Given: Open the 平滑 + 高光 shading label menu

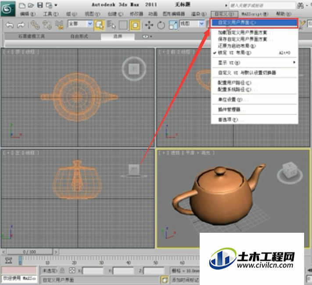Looking at the screenshot, I should (x=198, y=153).
